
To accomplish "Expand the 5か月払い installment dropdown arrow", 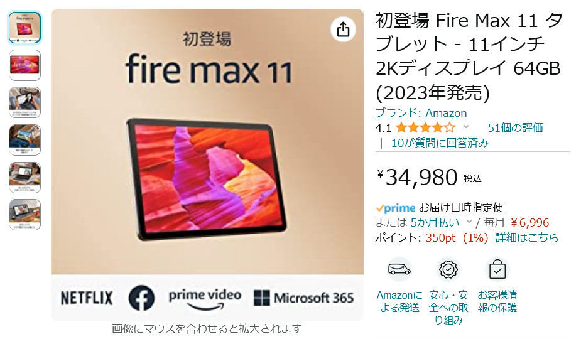I will point(469,222).
